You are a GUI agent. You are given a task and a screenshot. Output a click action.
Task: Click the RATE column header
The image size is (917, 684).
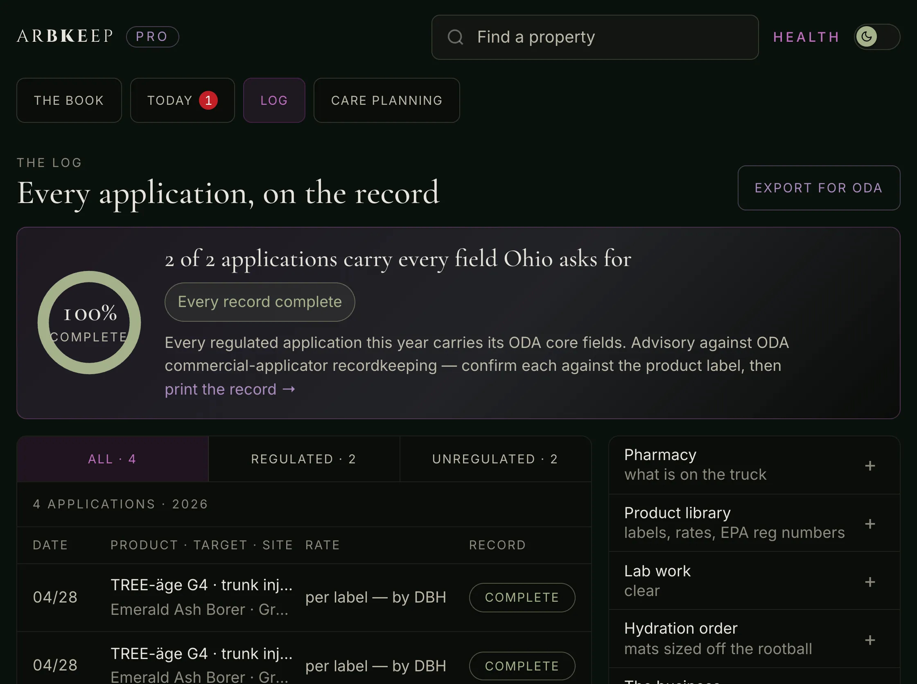[323, 545]
